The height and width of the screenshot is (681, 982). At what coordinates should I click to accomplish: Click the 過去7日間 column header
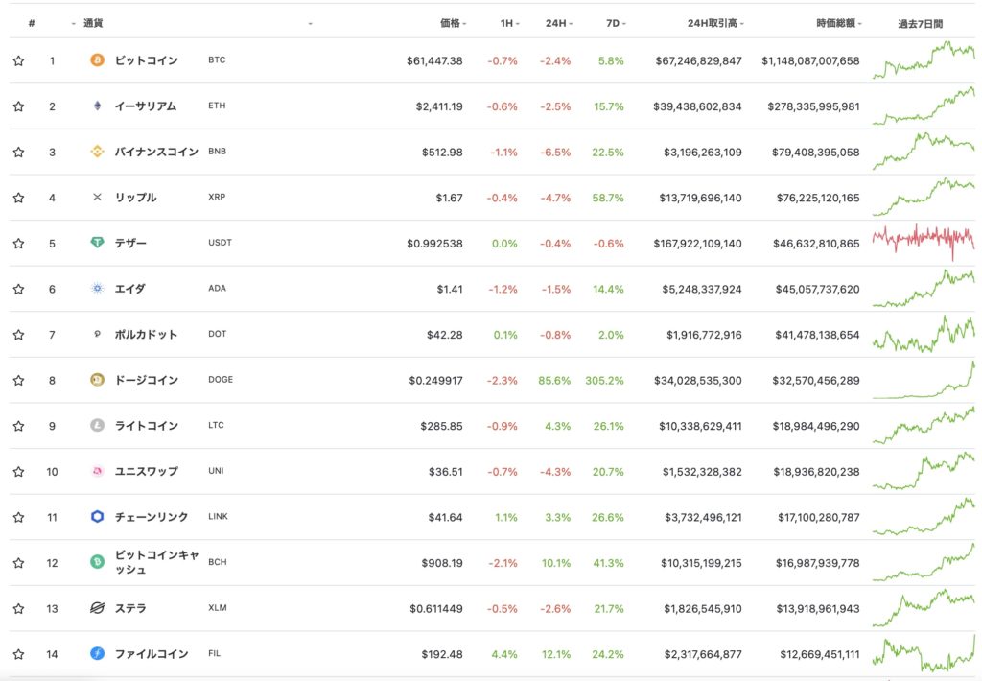coord(920,24)
